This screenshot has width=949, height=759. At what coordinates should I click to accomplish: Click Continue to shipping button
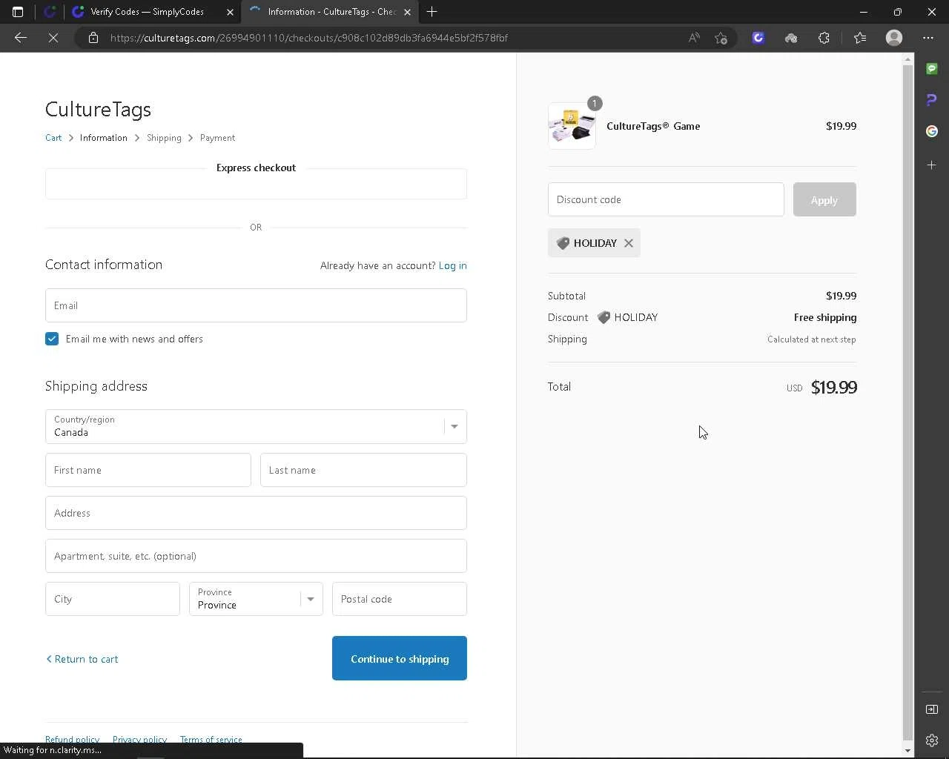[400, 658]
